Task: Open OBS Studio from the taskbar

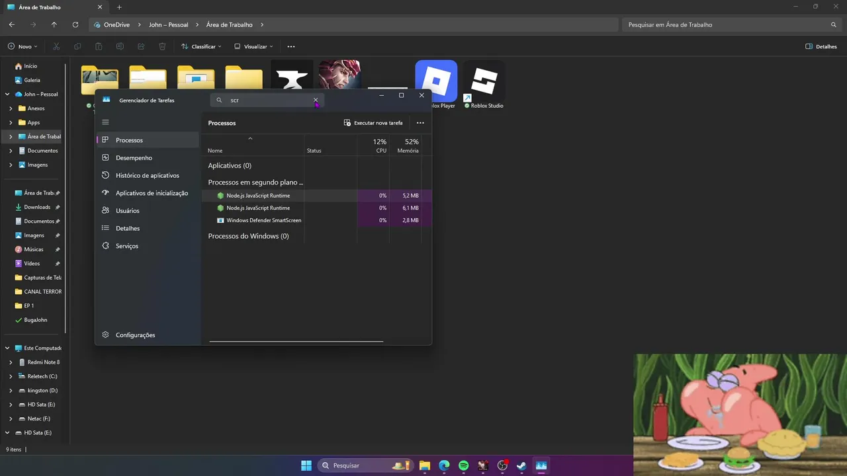Action: 502,465
